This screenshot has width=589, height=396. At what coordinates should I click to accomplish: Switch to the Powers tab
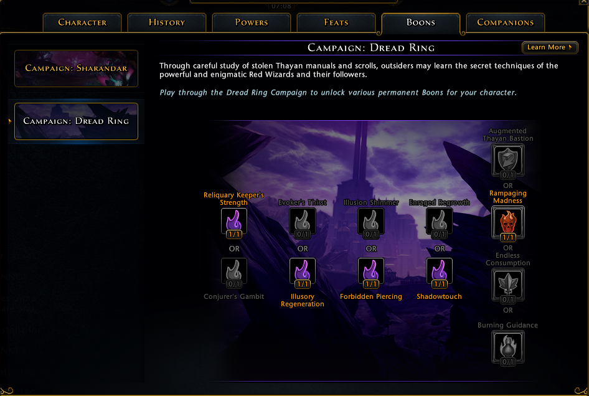coord(252,22)
